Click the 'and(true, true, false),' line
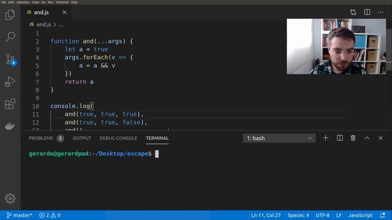This screenshot has width=392, height=220. pos(106,122)
